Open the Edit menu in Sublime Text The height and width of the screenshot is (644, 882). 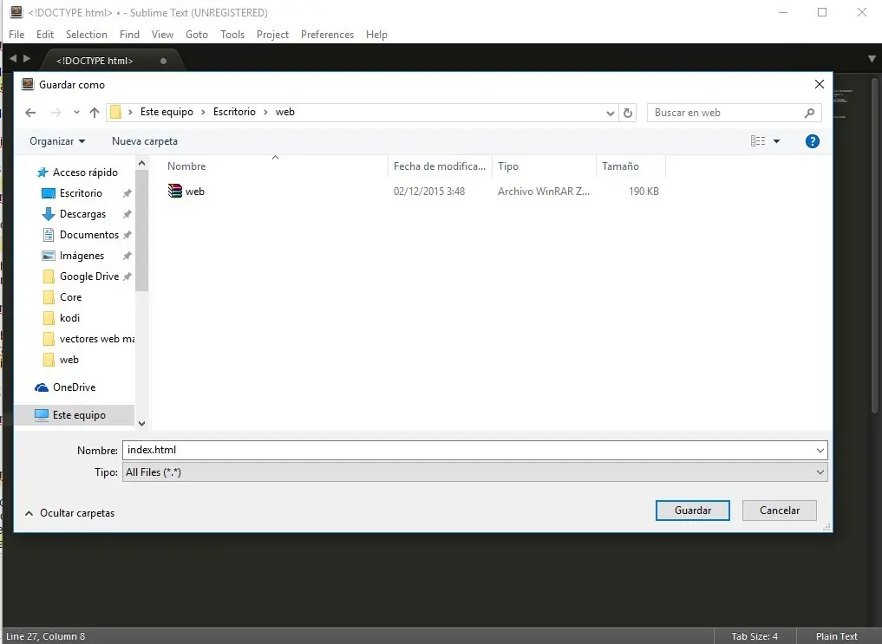45,35
